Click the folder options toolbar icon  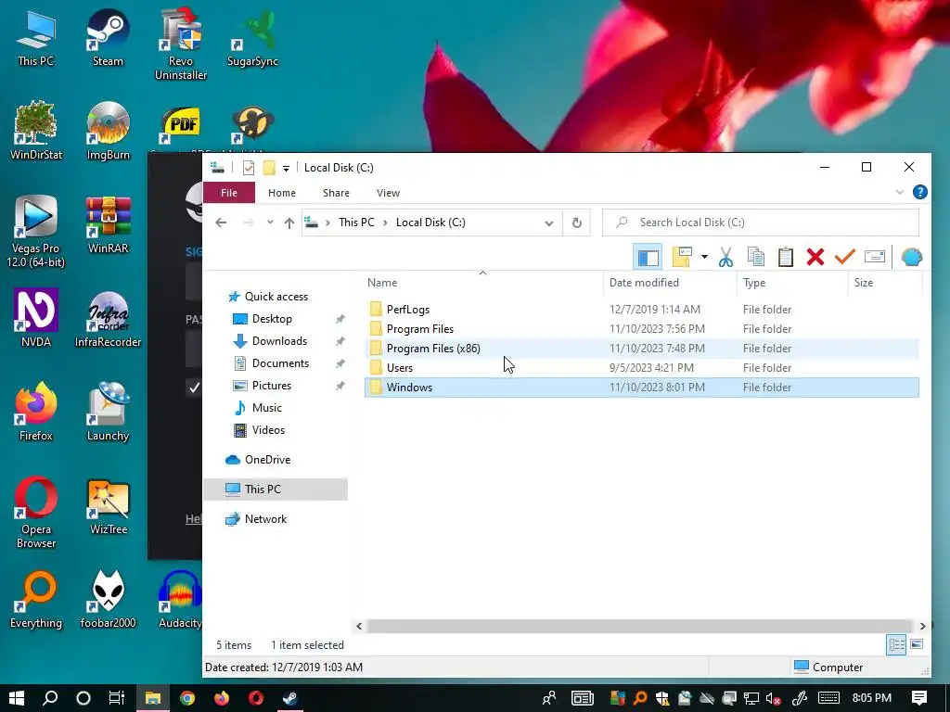tap(682, 258)
